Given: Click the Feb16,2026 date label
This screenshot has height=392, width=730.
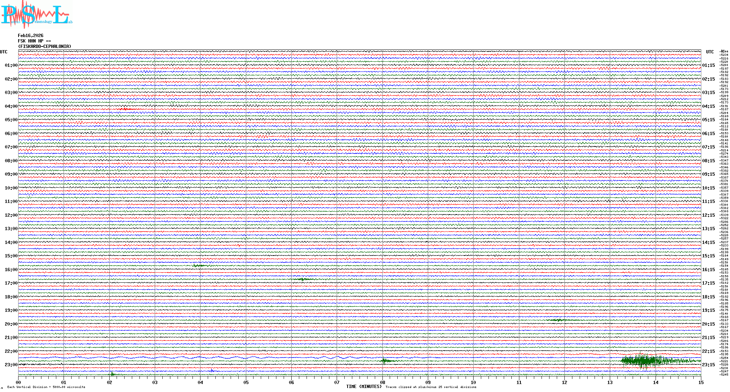Looking at the screenshot, I should point(31,36).
